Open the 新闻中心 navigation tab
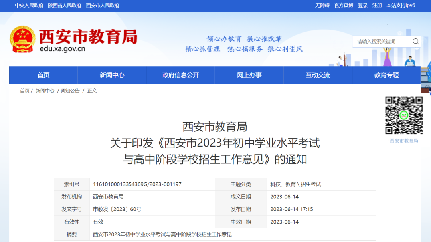The image size is (431, 242). click(112, 75)
